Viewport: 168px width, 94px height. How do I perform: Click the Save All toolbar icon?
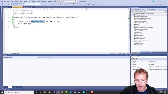pos(15,4)
